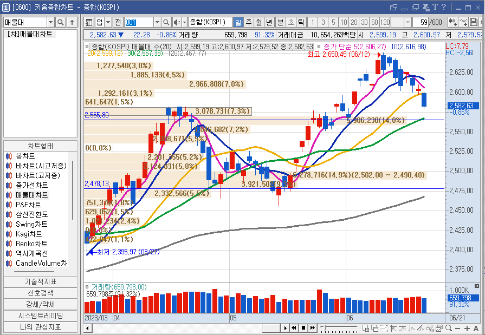The width and height of the screenshot is (485, 335).
Task: Open the 강세/약세 section tab
Action: pyautogui.click(x=40, y=304)
